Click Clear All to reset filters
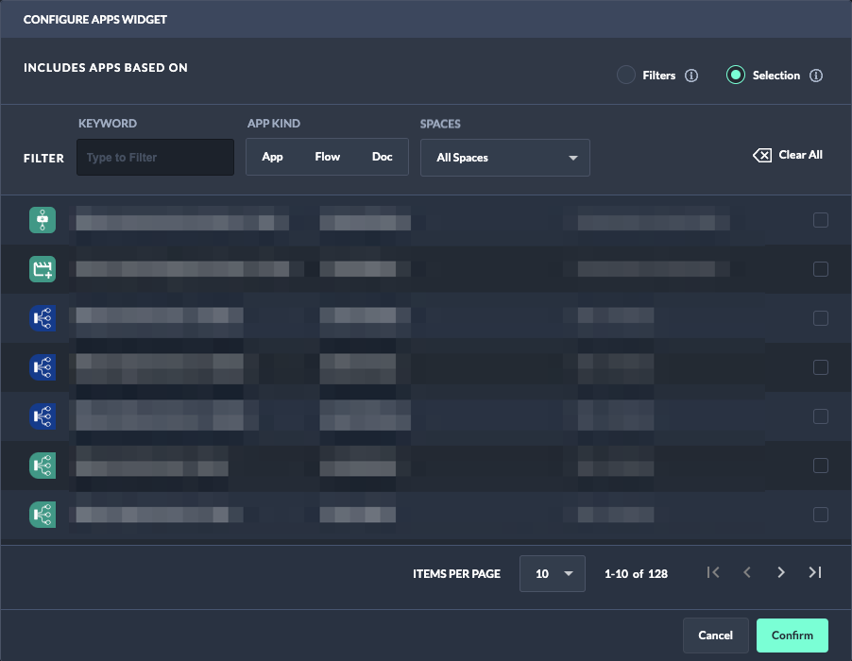Image resolution: width=852 pixels, height=661 pixels. (x=788, y=155)
